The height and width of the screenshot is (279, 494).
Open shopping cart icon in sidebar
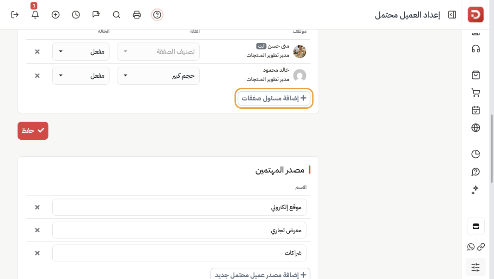coord(476,93)
